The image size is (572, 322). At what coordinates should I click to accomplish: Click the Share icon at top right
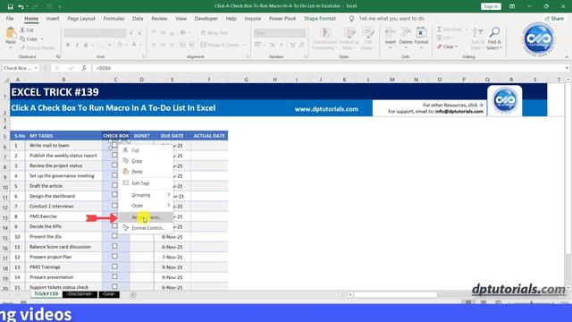tap(547, 18)
